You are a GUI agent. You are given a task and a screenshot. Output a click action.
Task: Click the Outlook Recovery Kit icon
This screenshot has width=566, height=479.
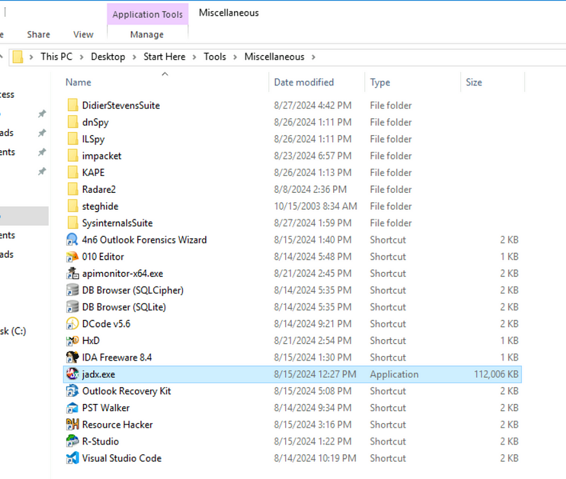tap(72, 391)
